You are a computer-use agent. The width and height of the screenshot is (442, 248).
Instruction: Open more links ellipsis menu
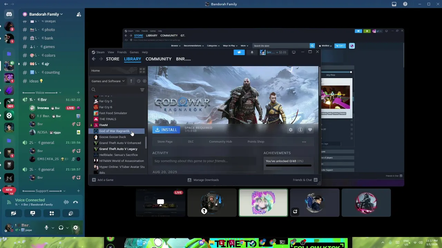[x=304, y=142]
